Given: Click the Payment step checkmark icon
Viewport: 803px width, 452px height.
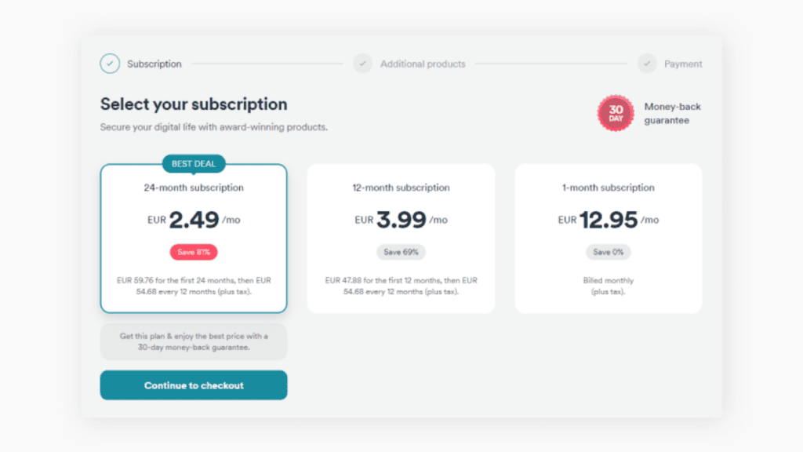Looking at the screenshot, I should (x=647, y=64).
